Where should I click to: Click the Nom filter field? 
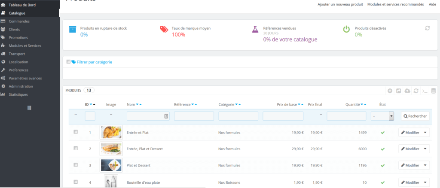pyautogui.click(x=148, y=116)
